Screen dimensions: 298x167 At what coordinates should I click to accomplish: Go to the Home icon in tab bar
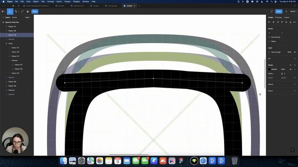pyautogui.click(x=13, y=6)
